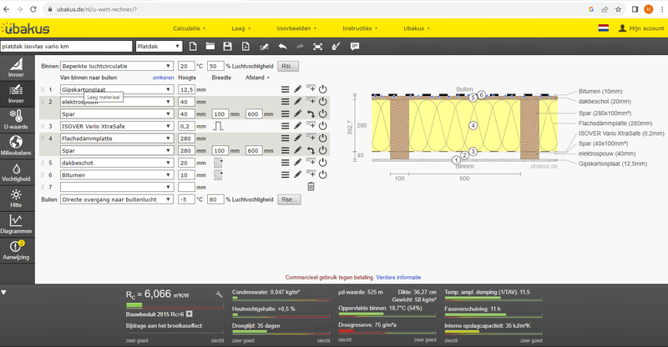Click the Droogreserve rating bar

pyautogui.click(x=387, y=331)
